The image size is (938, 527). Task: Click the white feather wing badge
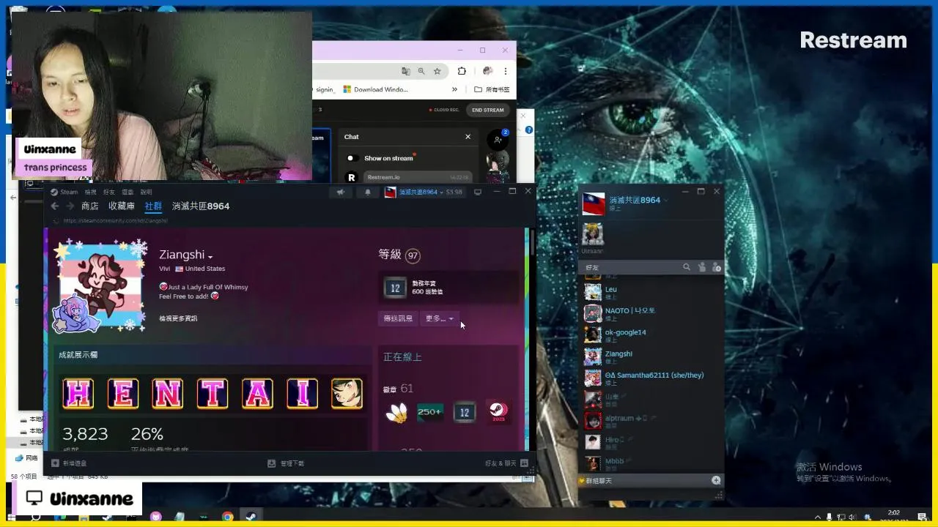(x=396, y=413)
